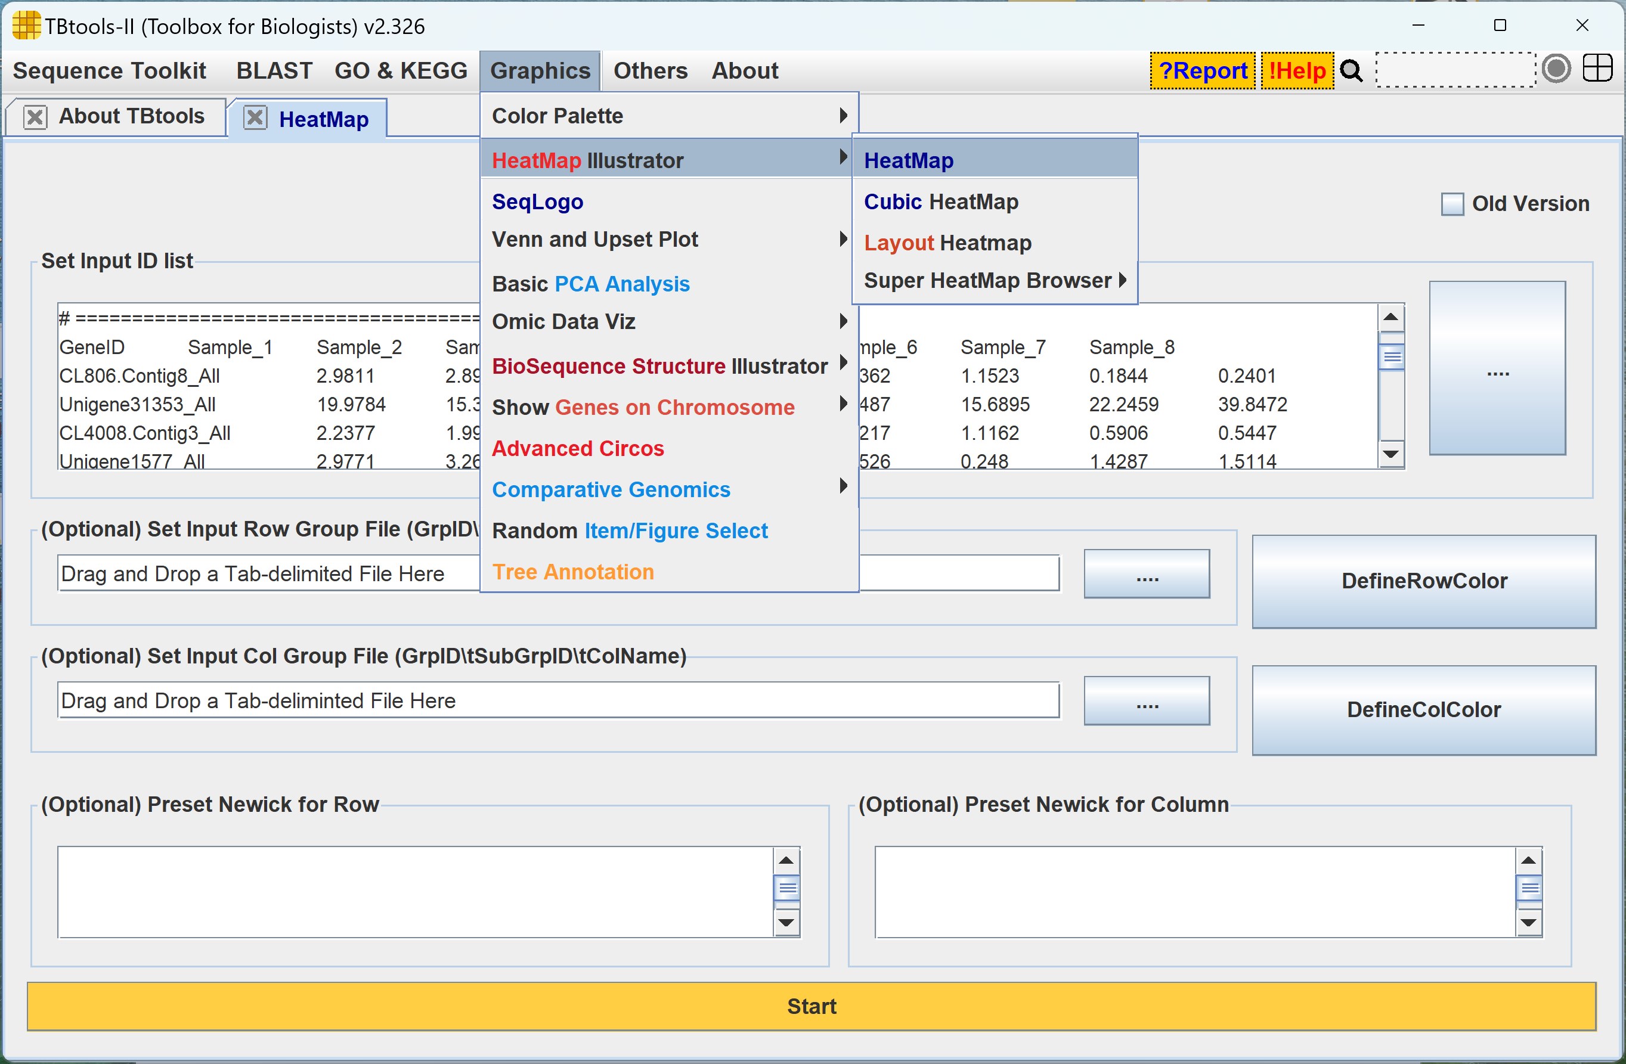Select Cubic HeatMap from submenu
Viewport: 1626px width, 1064px height.
pyautogui.click(x=940, y=201)
